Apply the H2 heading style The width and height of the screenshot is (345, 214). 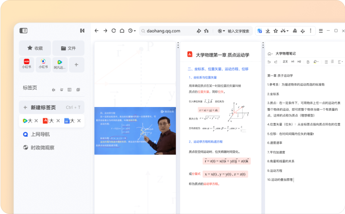click(299, 62)
